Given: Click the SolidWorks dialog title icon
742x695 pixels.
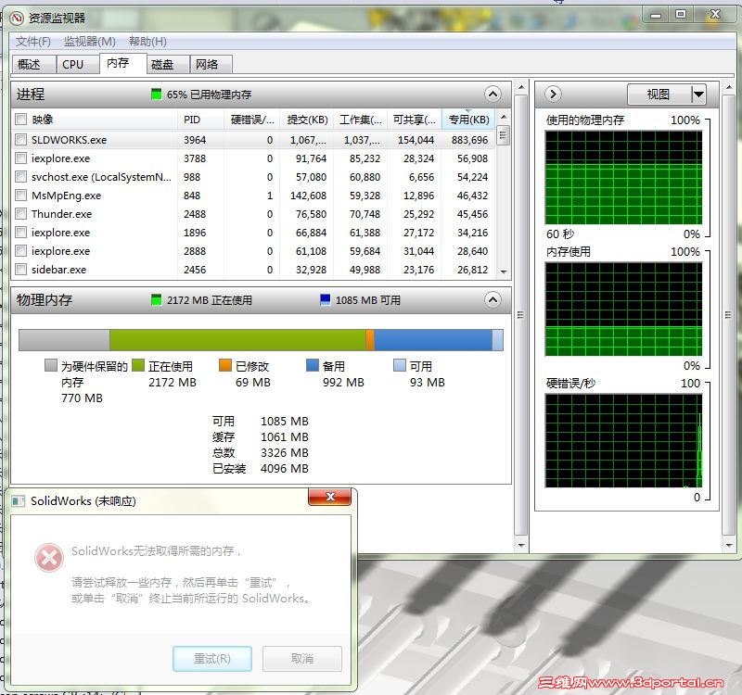Looking at the screenshot, I should click(x=18, y=501).
